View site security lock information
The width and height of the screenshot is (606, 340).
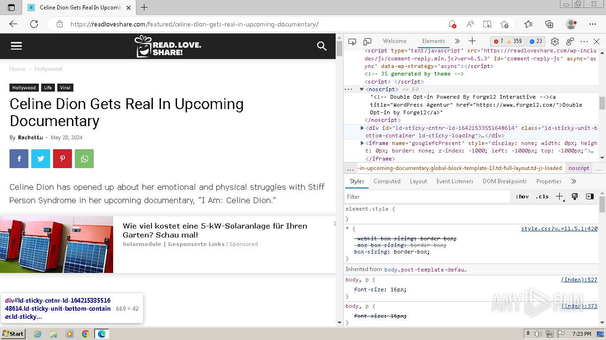pos(59,24)
